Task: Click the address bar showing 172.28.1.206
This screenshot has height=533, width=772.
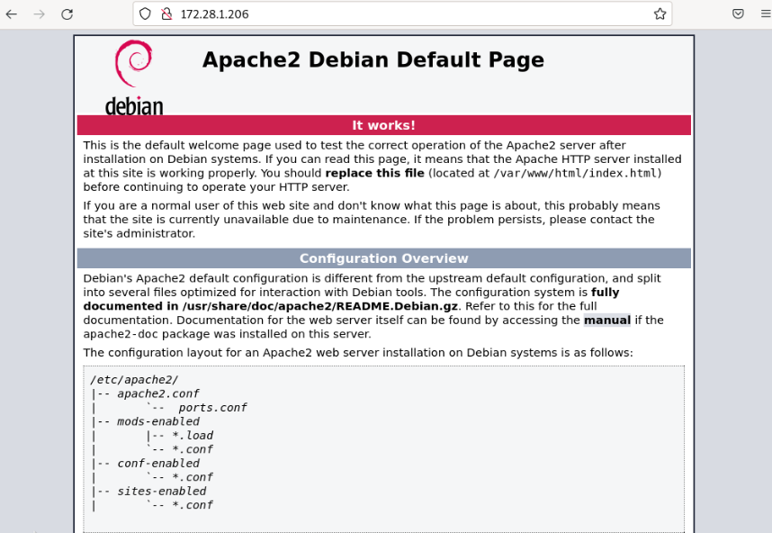Action: click(402, 14)
